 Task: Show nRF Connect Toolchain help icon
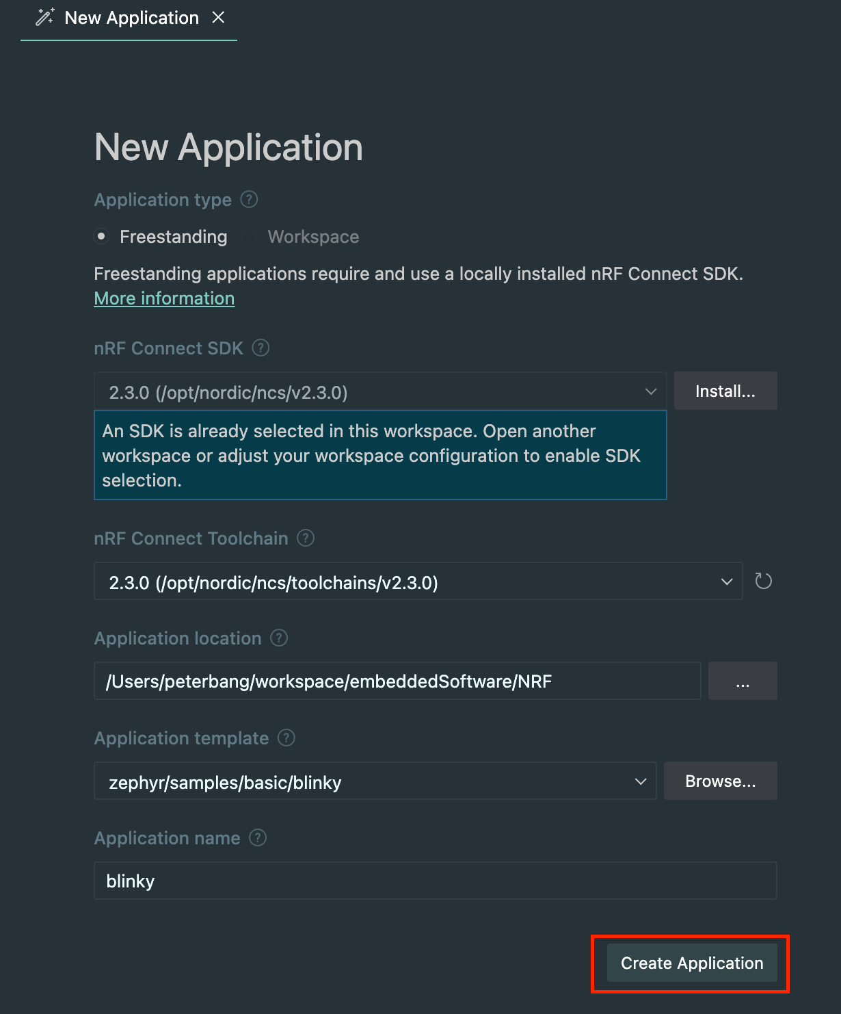pyautogui.click(x=306, y=538)
